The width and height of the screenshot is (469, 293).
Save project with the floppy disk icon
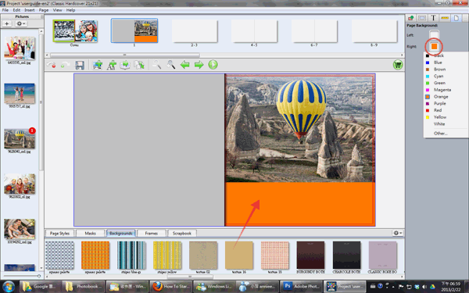[x=80, y=65]
